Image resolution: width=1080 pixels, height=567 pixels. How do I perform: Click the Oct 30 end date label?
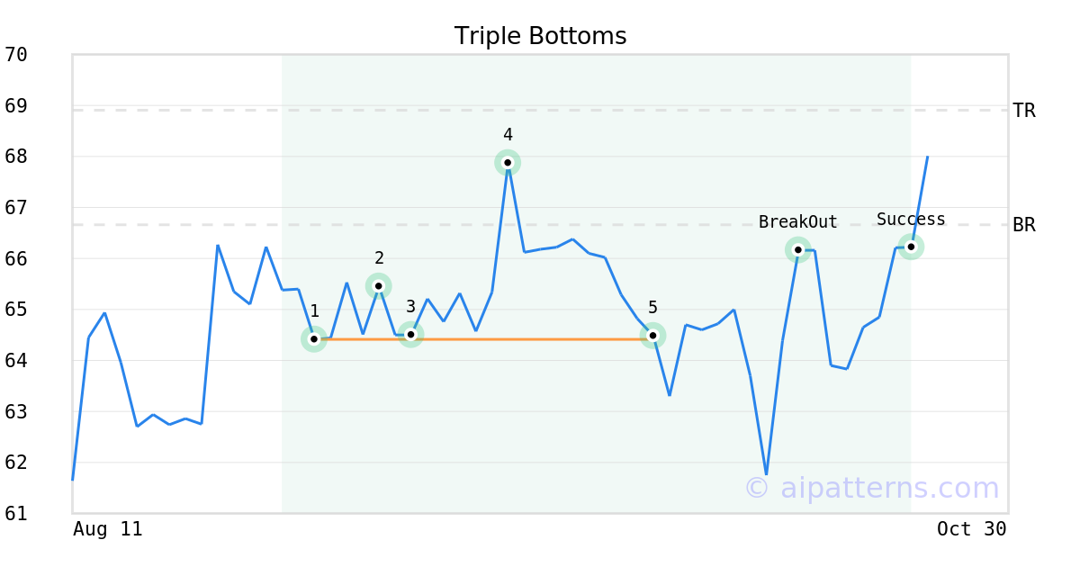(971, 529)
